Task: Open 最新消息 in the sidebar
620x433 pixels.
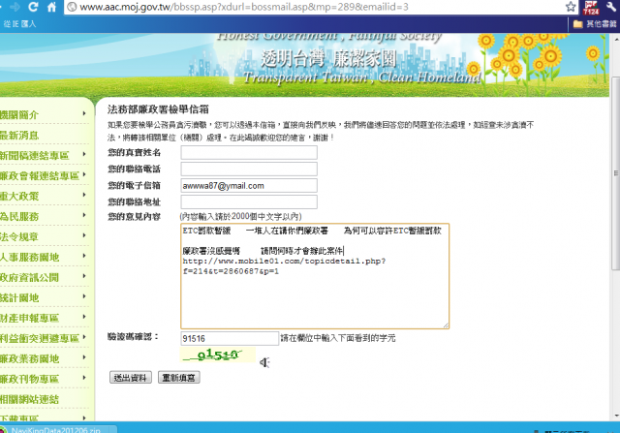Action: pos(19,136)
